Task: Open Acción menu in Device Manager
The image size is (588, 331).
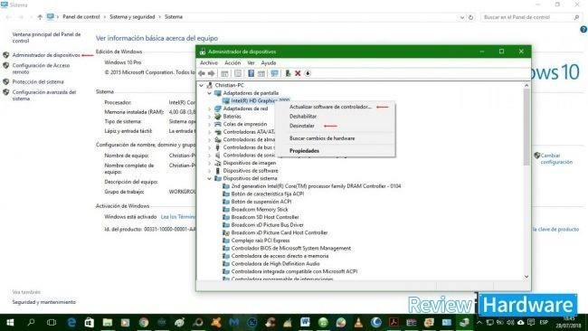Action: point(232,62)
